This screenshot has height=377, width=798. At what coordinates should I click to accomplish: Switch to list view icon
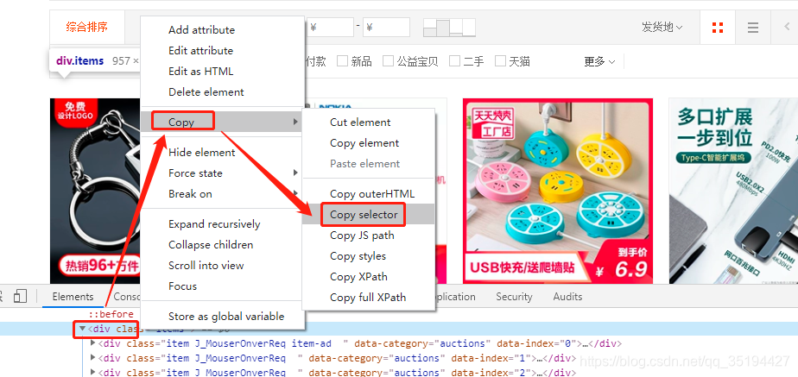753,28
